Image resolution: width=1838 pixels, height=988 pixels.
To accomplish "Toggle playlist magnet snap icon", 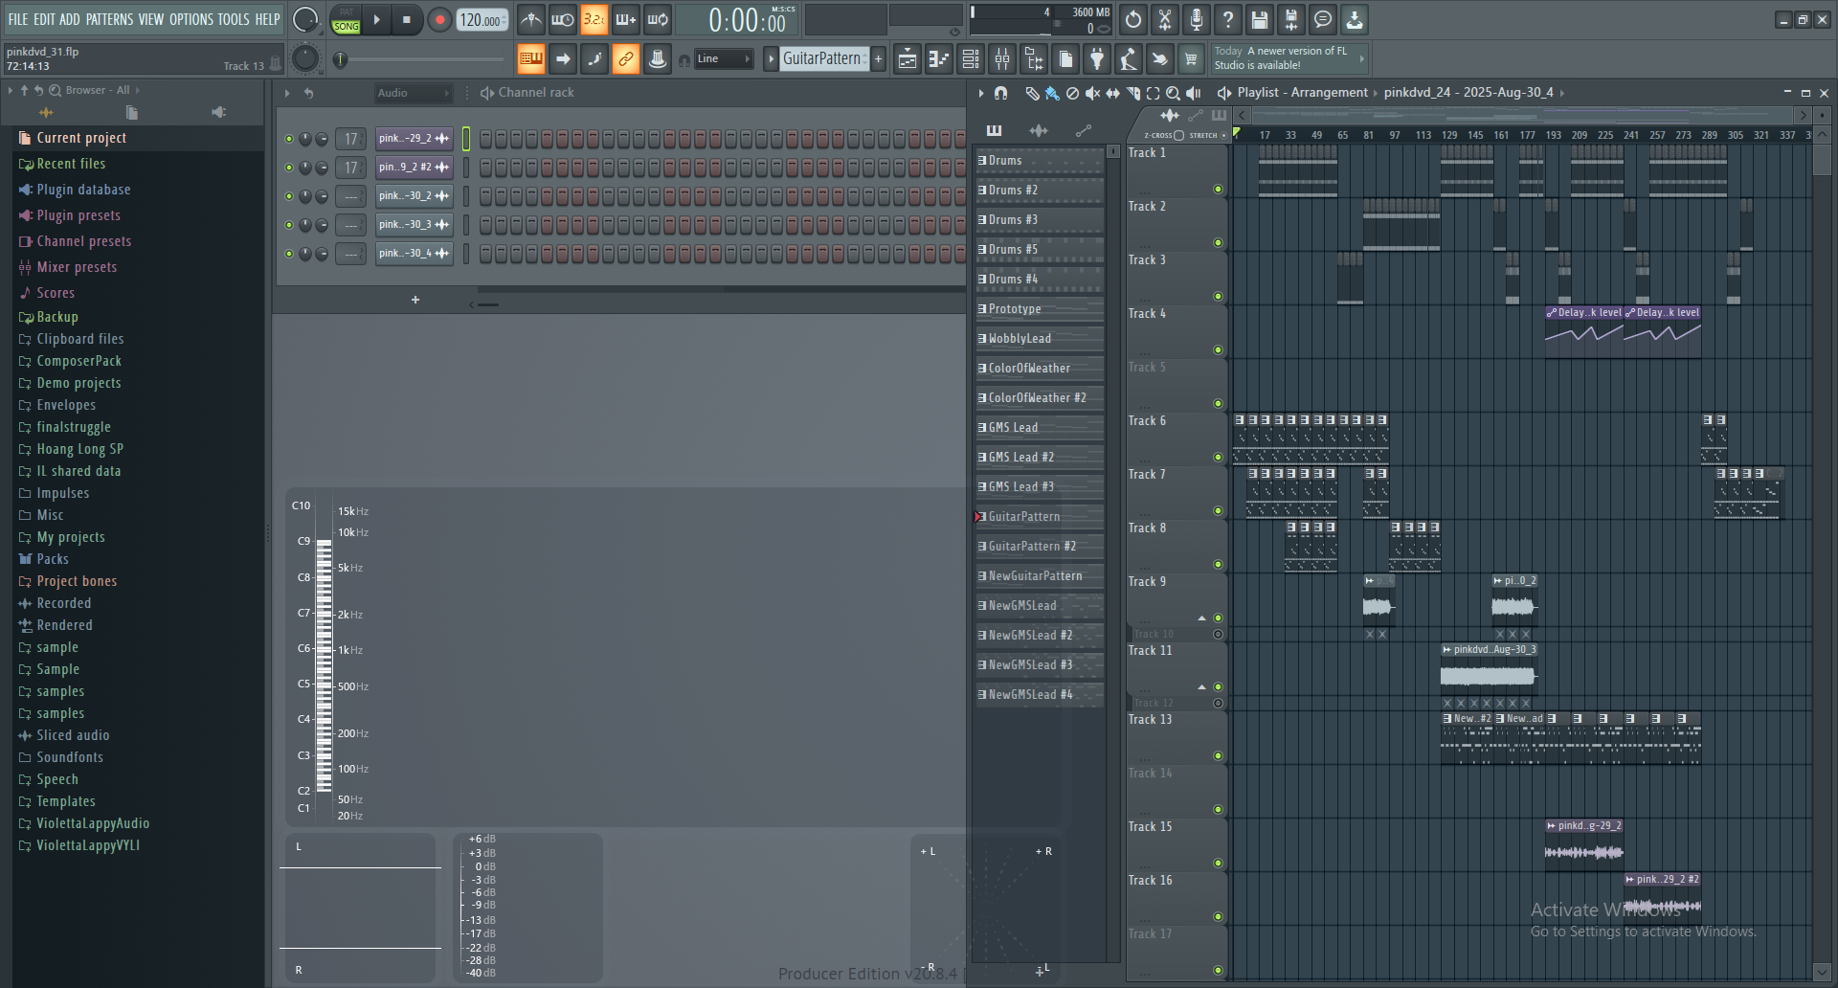I will [x=1000, y=93].
